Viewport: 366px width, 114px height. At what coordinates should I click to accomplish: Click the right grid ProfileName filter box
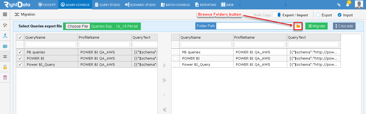pos(260,44)
